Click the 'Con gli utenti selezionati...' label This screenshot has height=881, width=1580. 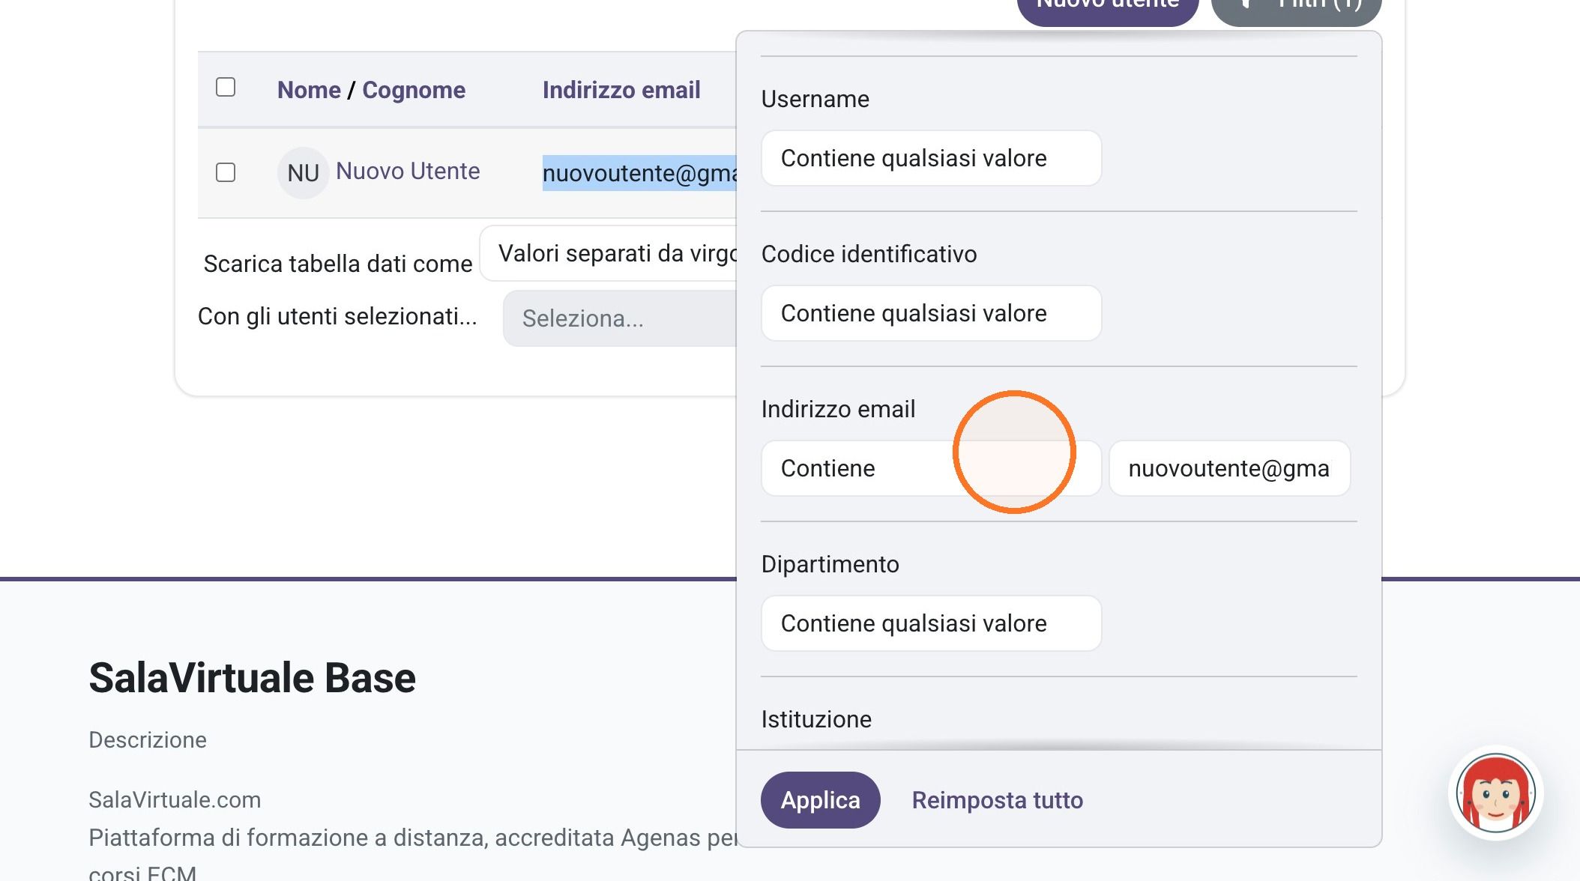337,316
